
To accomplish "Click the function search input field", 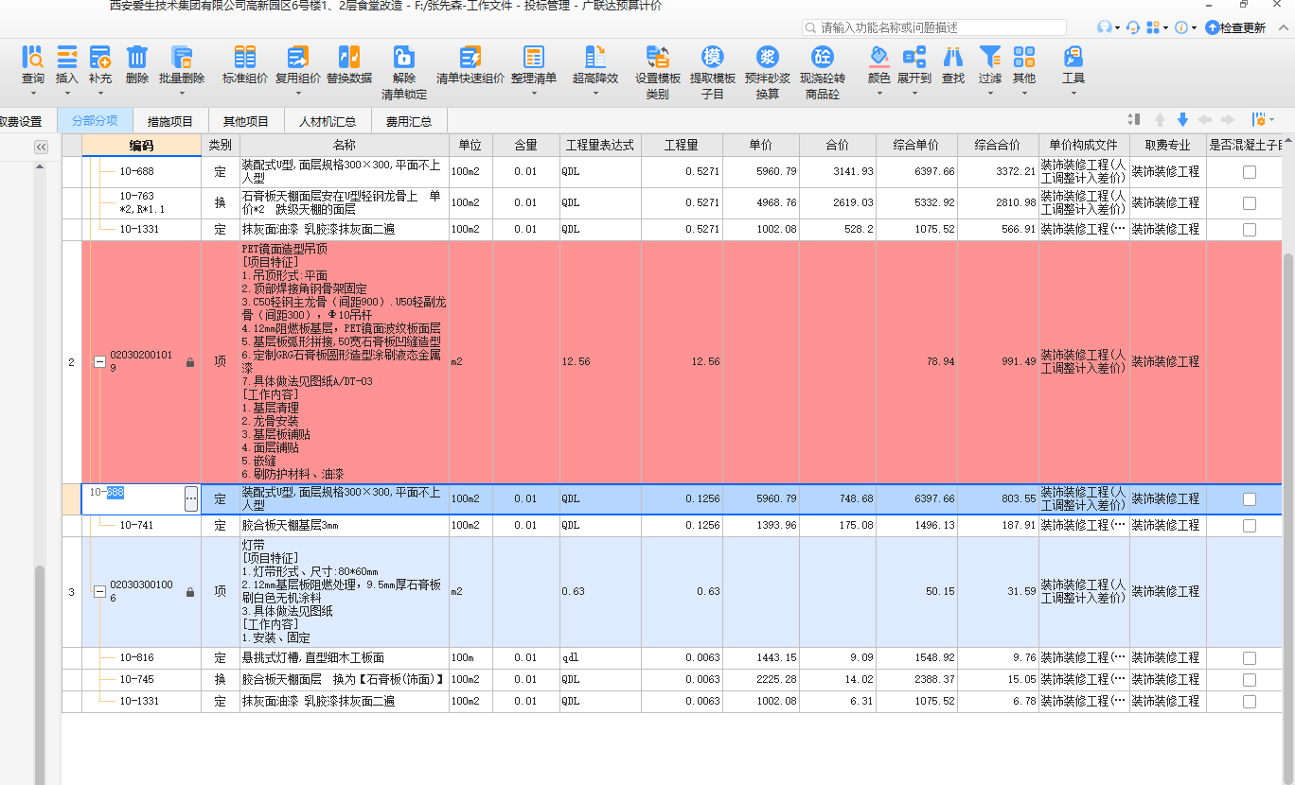I will 933,27.
